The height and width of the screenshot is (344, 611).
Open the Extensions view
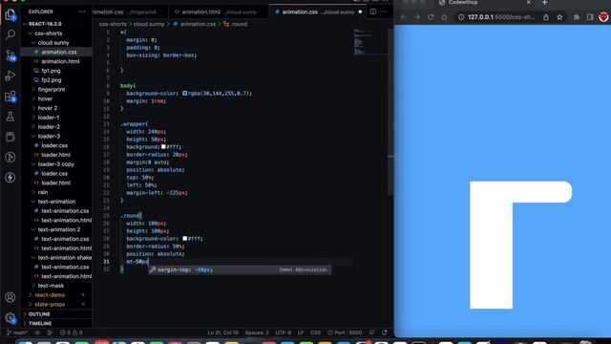11,96
